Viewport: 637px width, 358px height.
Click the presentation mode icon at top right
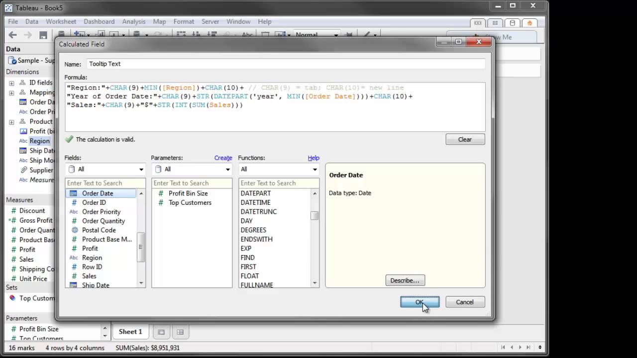pos(478,23)
